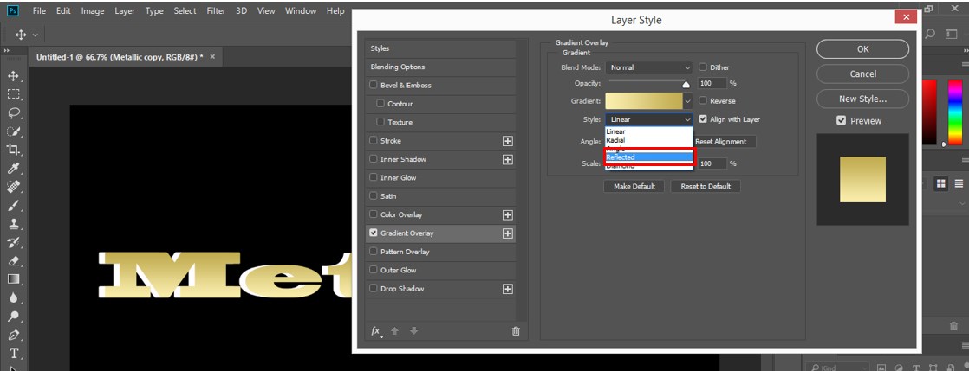
Task: Open the workspace switcher icon
Action: tap(951, 35)
